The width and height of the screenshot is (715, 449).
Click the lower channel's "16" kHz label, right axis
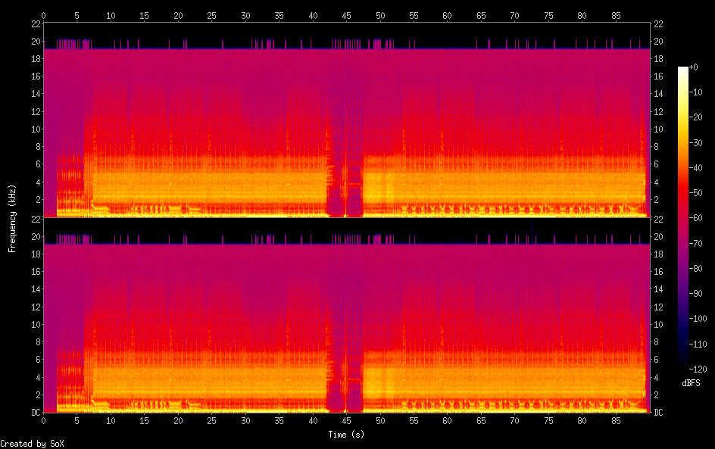pyautogui.click(x=658, y=272)
